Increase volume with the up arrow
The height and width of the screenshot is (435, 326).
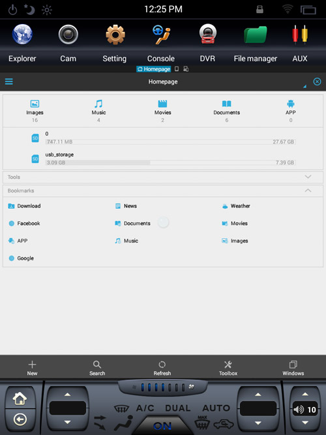(x=305, y=394)
